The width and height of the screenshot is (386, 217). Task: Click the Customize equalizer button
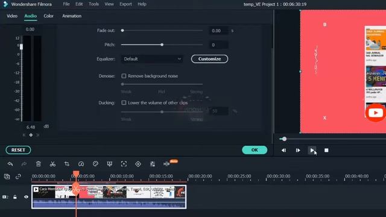click(209, 59)
